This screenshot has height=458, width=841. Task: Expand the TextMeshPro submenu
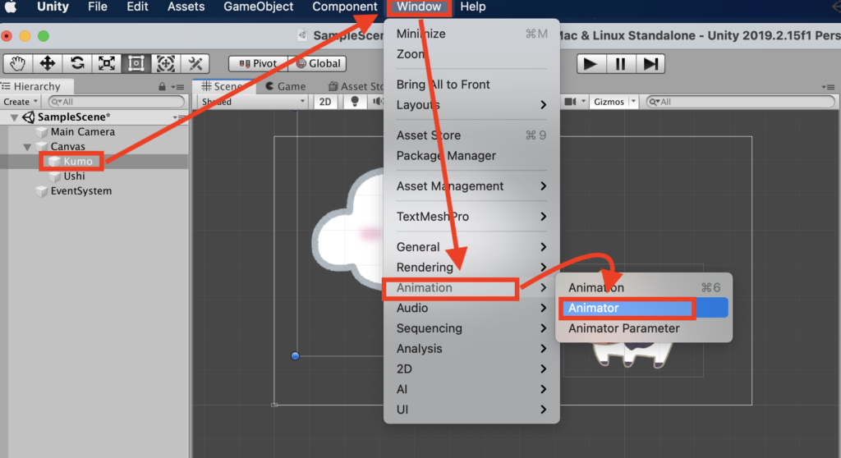pyautogui.click(x=471, y=217)
